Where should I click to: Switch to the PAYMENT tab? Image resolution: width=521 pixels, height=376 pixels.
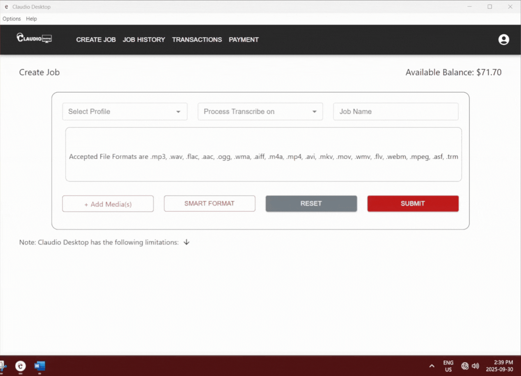click(244, 40)
